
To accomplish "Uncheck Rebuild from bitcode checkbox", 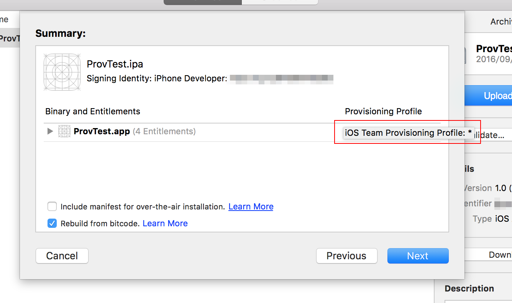I will point(52,223).
